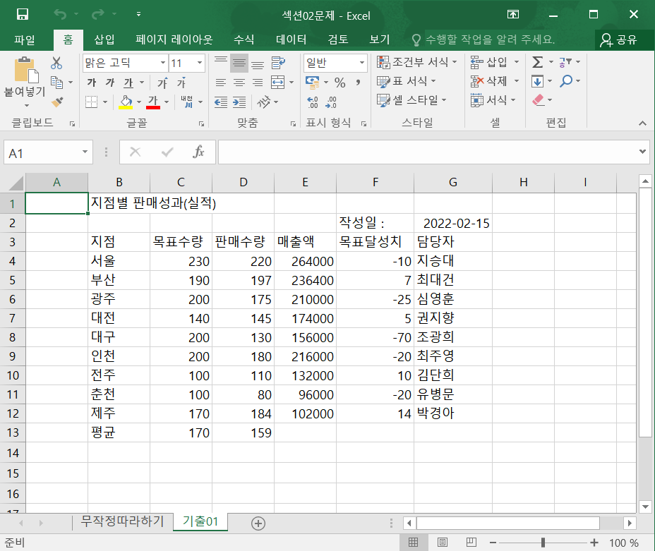
Task: Toggle Bold formatting (가)
Action: 92,83
